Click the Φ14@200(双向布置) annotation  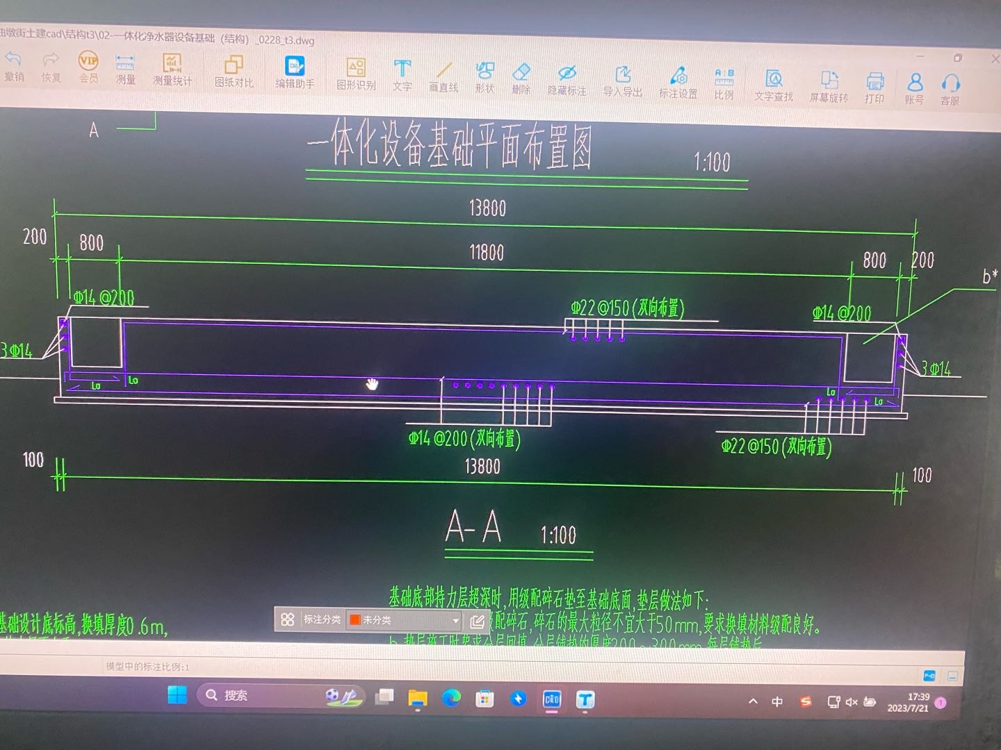pyautogui.click(x=464, y=439)
